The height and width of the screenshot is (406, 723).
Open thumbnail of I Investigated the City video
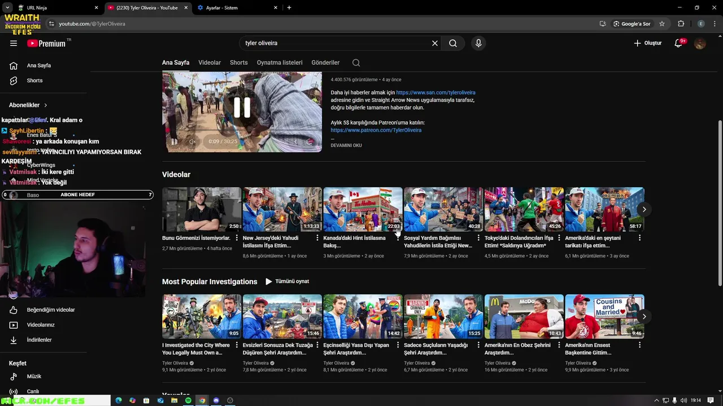[x=202, y=316]
